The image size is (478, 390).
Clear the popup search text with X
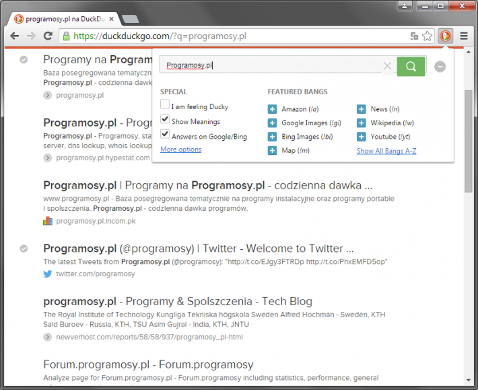388,65
